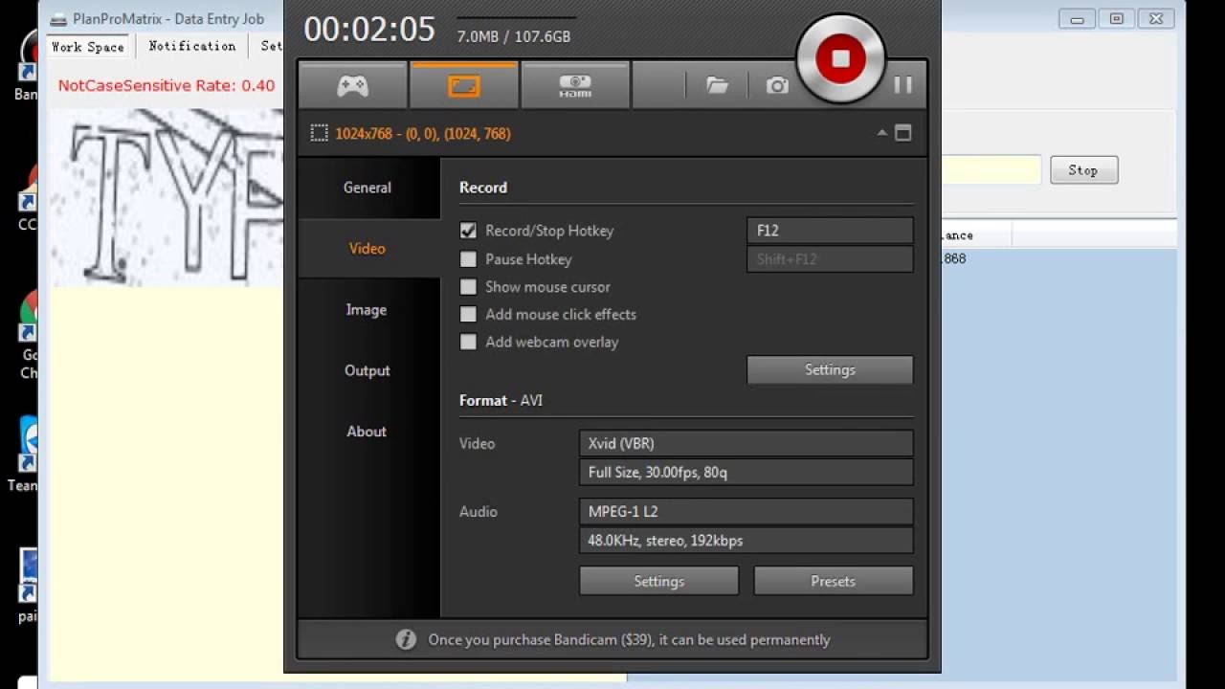Click the captcha image in PlanProMatrix
Image resolution: width=1225 pixels, height=689 pixels.
(167, 197)
